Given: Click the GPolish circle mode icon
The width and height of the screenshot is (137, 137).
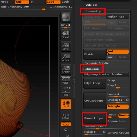Looking at the screenshot, I should click(x=127, y=100).
